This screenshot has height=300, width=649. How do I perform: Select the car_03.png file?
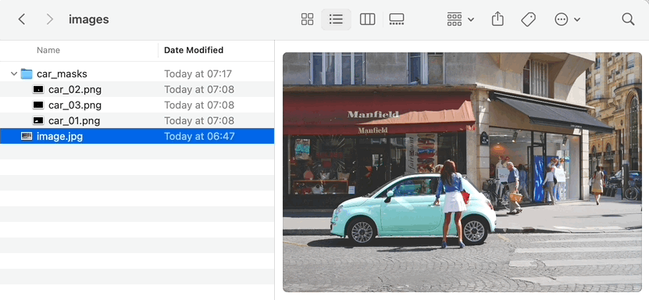tap(137, 105)
